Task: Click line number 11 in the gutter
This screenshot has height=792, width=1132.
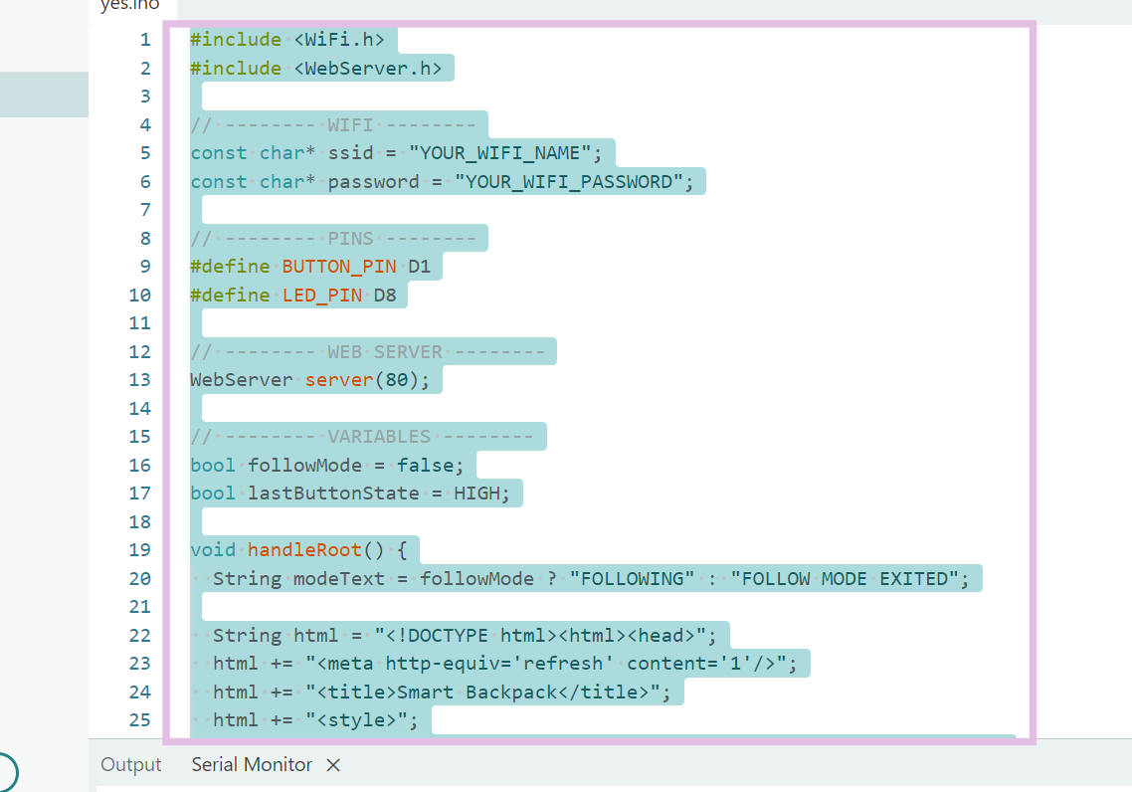Action: [139, 323]
